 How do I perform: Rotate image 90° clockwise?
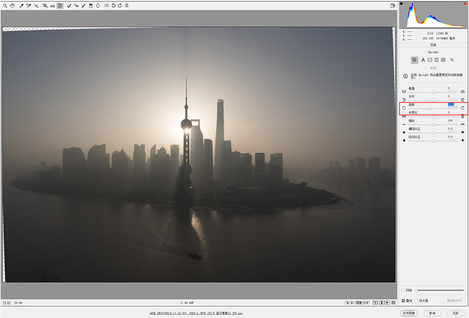[x=119, y=6]
